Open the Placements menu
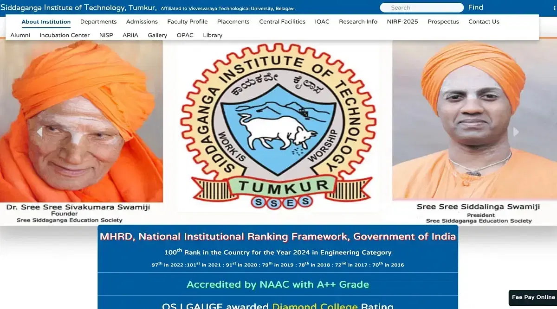Viewport: 557px width, 309px height. pos(233,22)
